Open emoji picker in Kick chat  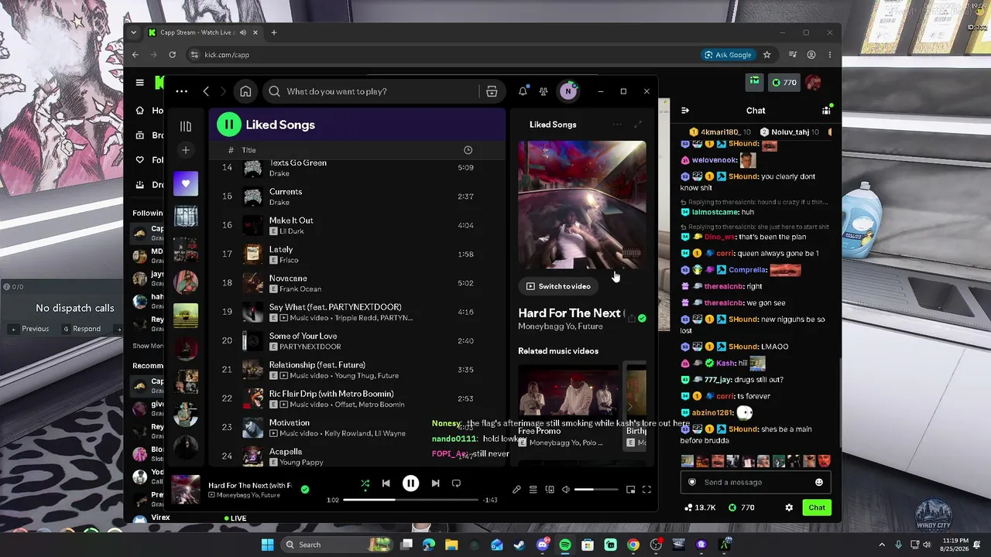pyautogui.click(x=819, y=482)
